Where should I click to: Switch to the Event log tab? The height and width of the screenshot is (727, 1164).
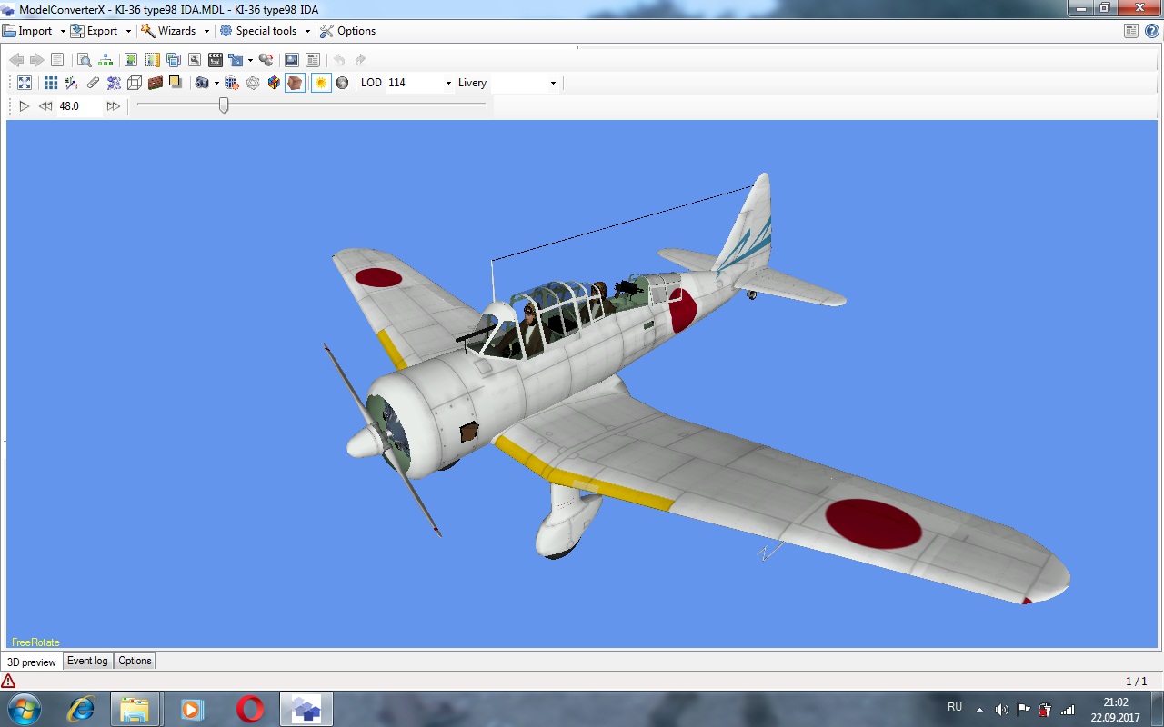87,661
